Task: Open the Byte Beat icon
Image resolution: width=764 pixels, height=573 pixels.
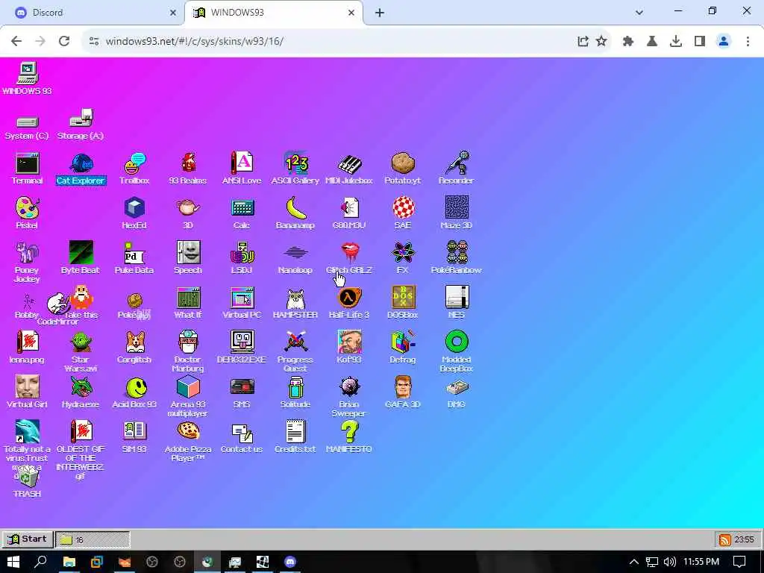Action: [81, 253]
